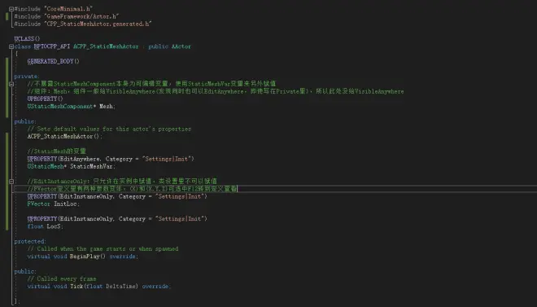This screenshot has width=537, height=307.
Task: Place cursor on the UCLASS() macro
Action: [x=27, y=39]
